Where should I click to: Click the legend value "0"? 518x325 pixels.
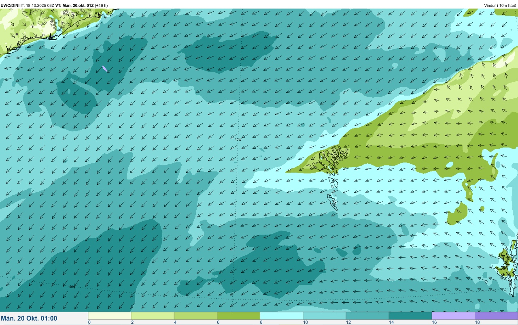[x=89, y=322]
